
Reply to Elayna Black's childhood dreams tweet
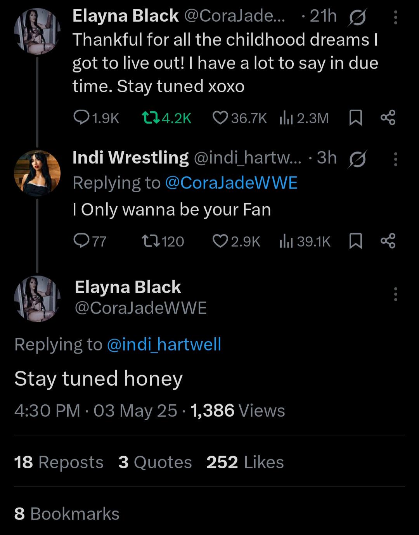(x=81, y=117)
